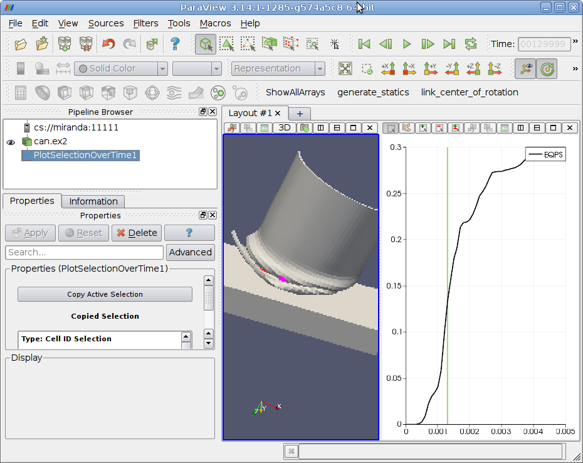This screenshot has width=583, height=463.
Task: Open the blue question mark help icon in toolbar
Action: click(175, 44)
